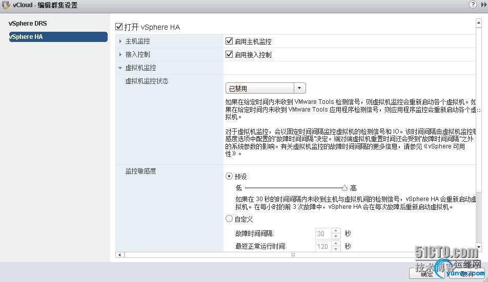The height and width of the screenshot is (282, 488).
Task: Click the 低 label beside the slider
Action: click(x=239, y=188)
